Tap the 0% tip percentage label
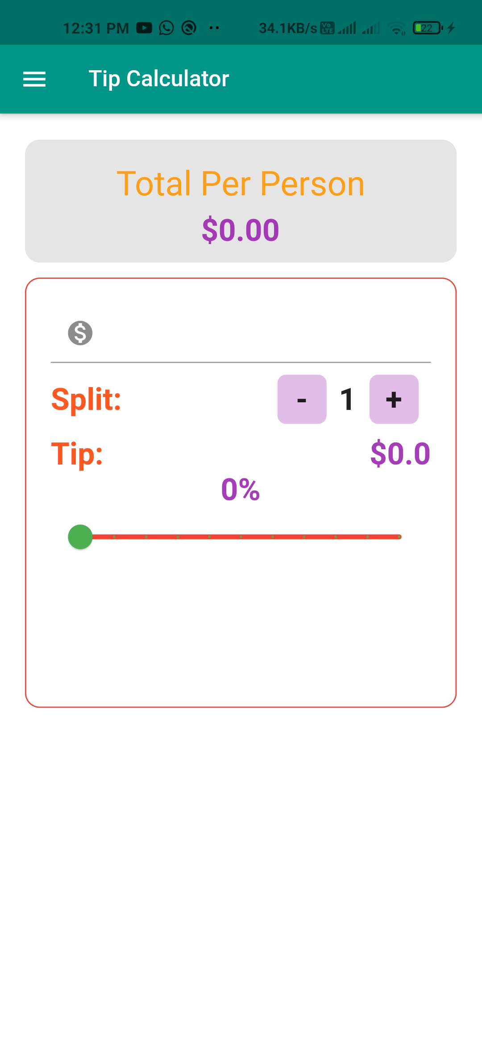 [240, 489]
